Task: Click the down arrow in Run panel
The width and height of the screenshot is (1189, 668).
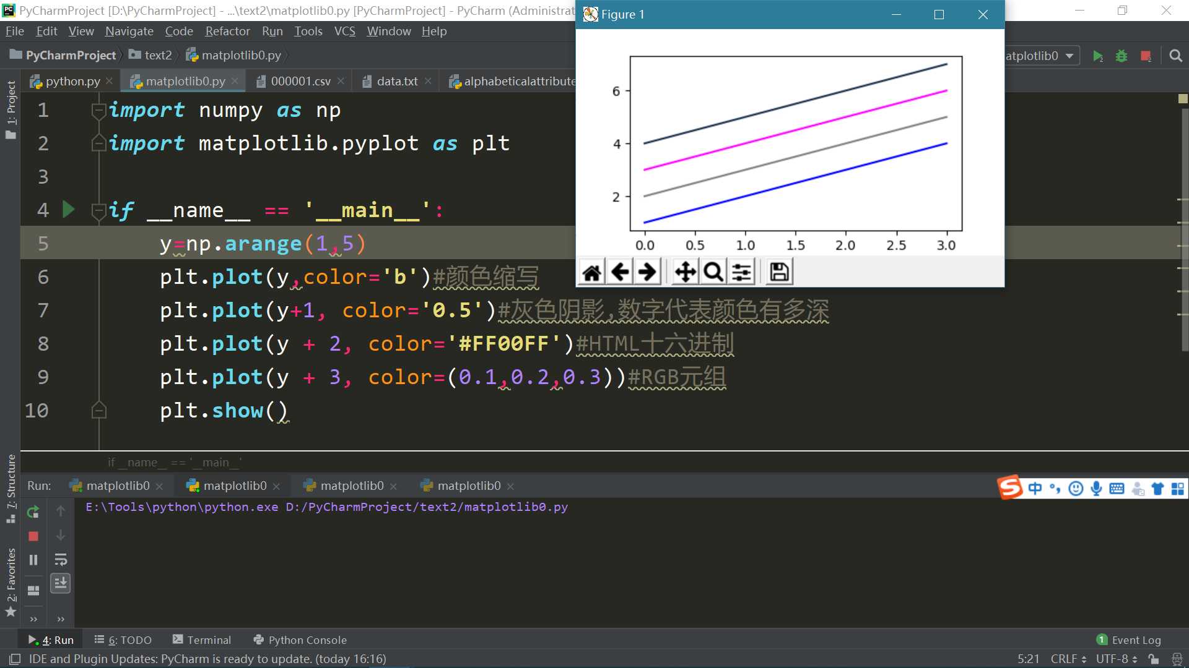Action: tap(61, 536)
